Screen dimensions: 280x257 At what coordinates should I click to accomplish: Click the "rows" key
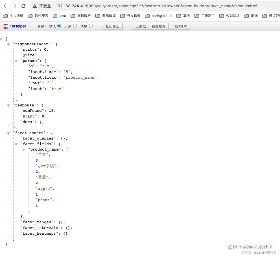pyautogui.click(x=35, y=83)
